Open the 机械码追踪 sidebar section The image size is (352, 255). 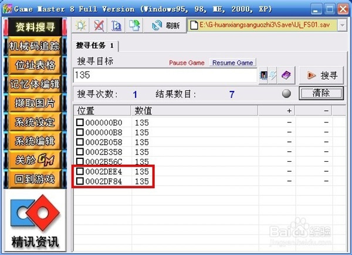[35, 46]
